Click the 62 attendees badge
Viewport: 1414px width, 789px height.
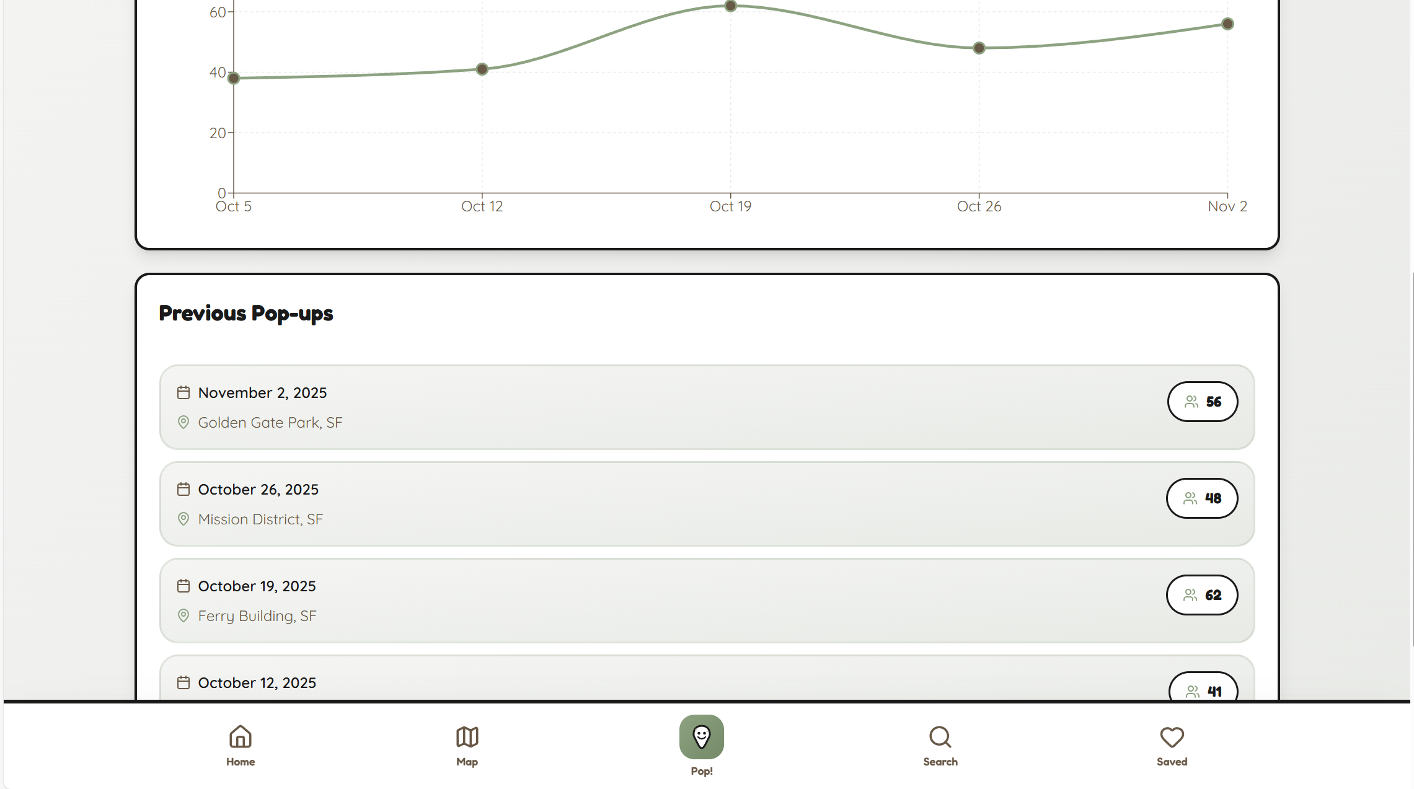point(1201,595)
